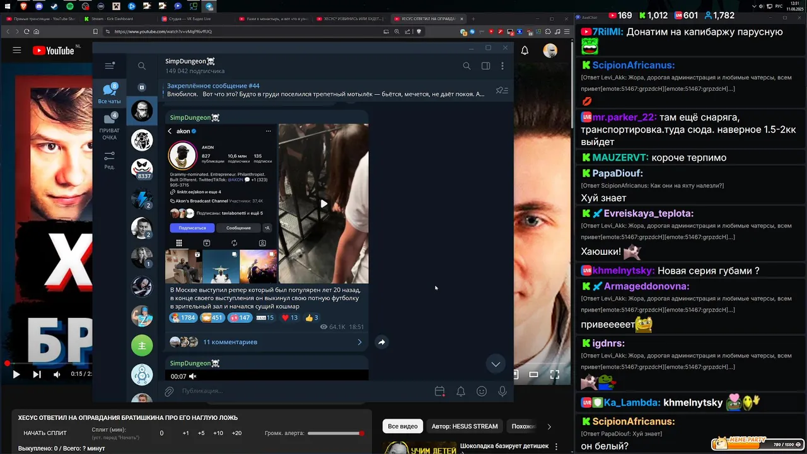Add +20 minutes to split
807x454 pixels.
[236, 433]
